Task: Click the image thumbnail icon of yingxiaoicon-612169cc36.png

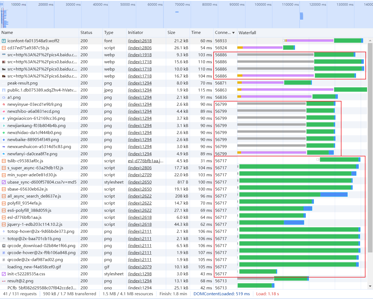Action: point(4,118)
